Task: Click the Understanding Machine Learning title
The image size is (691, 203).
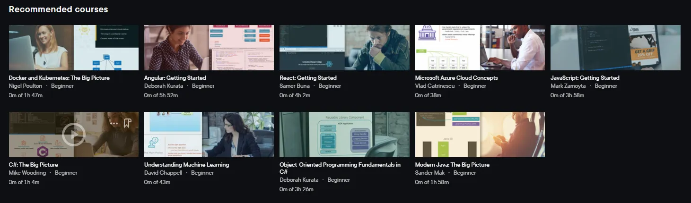Action: pos(186,165)
